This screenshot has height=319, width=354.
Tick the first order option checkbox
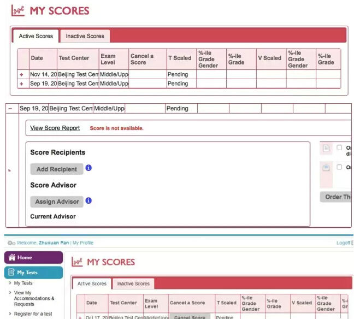[x=339, y=147]
